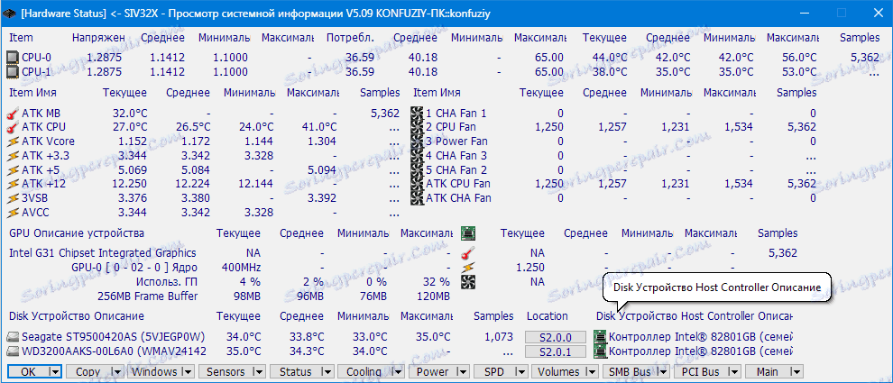Click the ATK CHA Fan fan icon

pos(417,198)
